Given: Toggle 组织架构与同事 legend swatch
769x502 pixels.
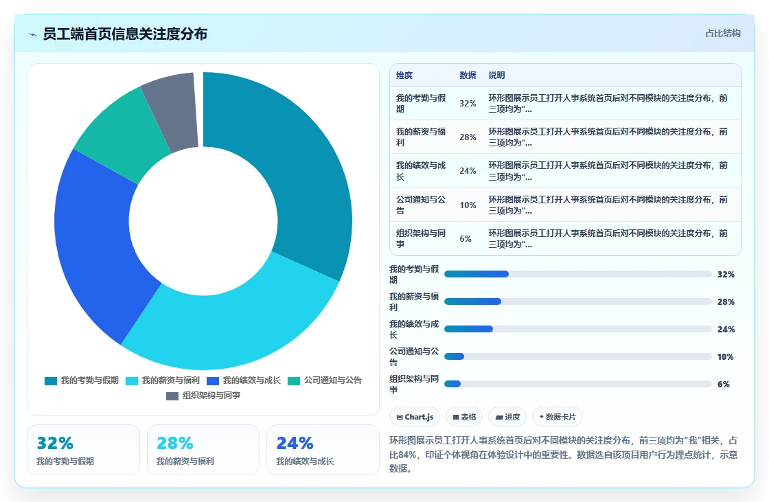Looking at the screenshot, I should point(172,396).
